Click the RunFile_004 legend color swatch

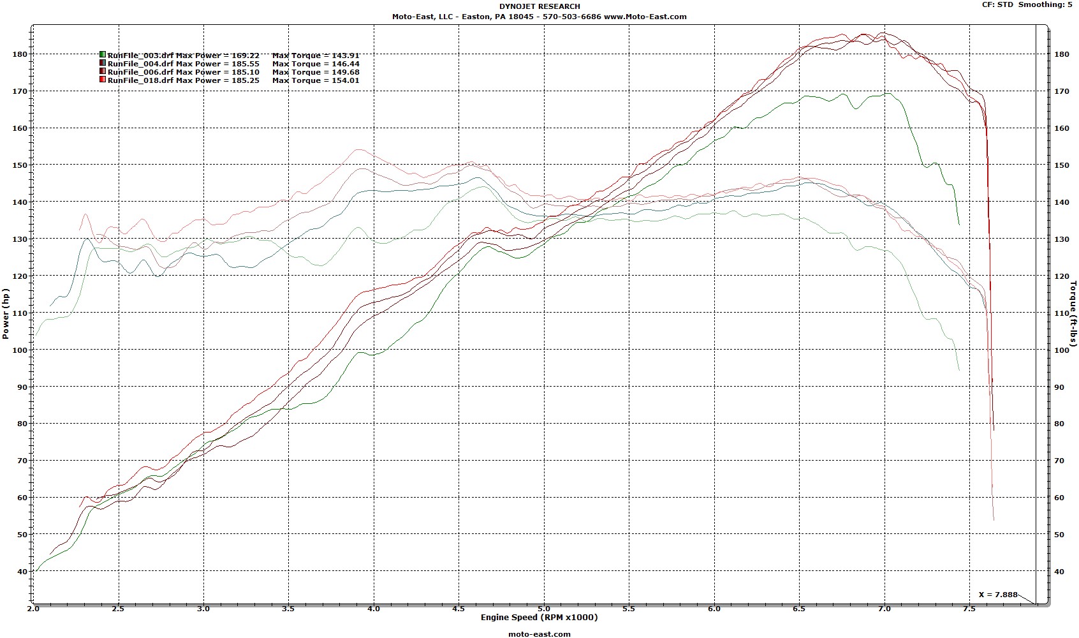click(x=103, y=63)
